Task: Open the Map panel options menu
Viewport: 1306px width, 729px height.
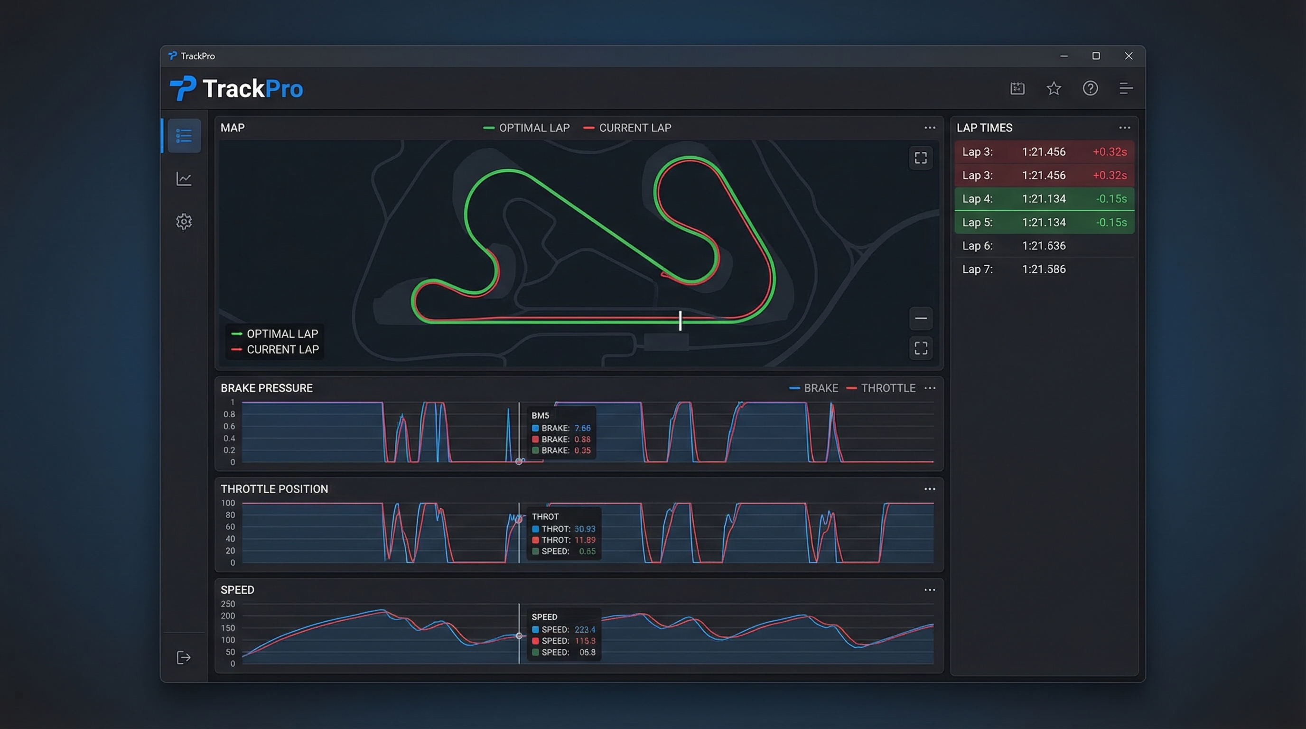Action: (x=930, y=128)
